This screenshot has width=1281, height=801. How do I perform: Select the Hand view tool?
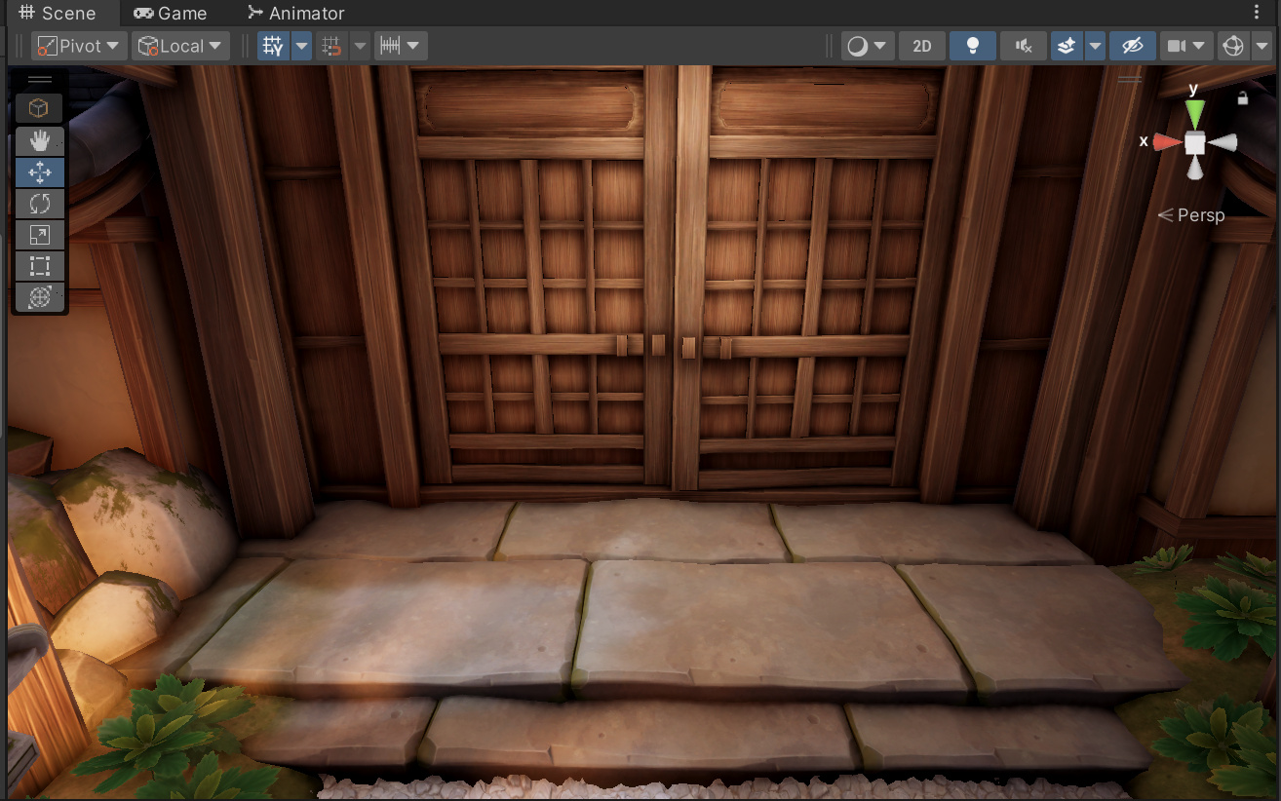(39, 141)
